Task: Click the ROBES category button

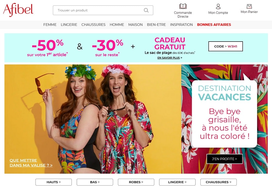Action: (x=136, y=182)
